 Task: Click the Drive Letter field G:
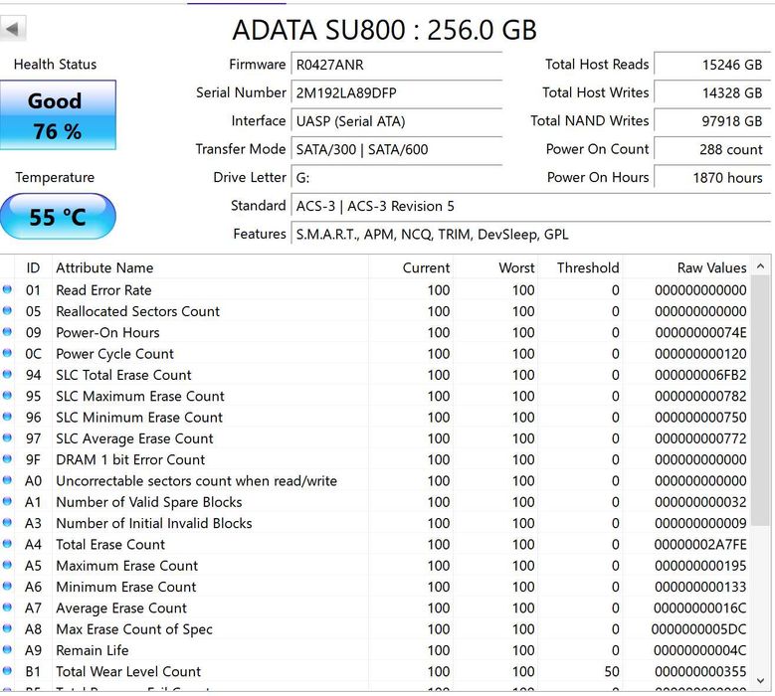coord(396,177)
